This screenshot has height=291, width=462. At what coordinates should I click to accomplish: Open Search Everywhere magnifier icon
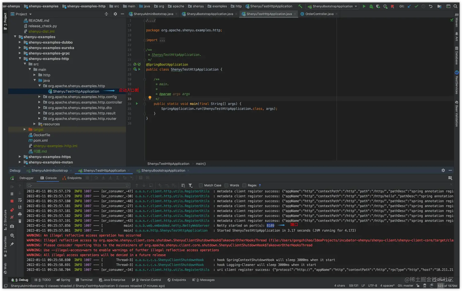(455, 6)
